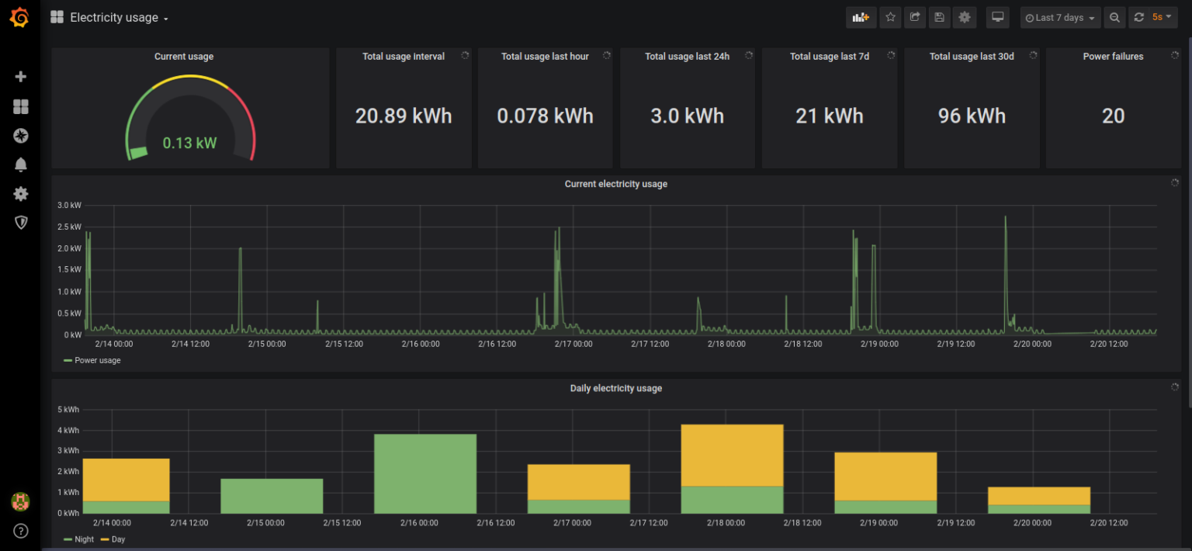Open the Server Admin shield icon

point(21,223)
